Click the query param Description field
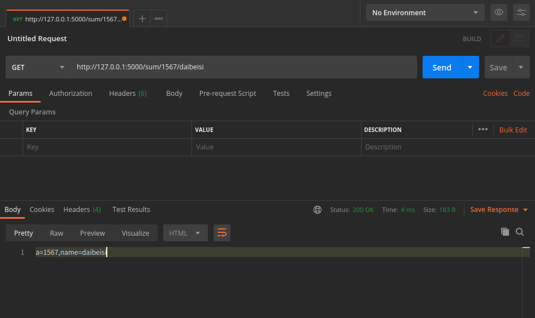The image size is (535, 318). [448, 147]
